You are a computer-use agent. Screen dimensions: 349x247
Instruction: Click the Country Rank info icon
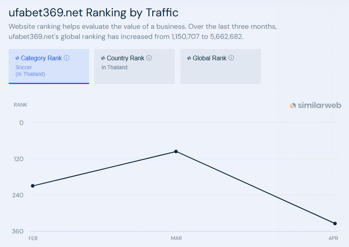(149, 58)
